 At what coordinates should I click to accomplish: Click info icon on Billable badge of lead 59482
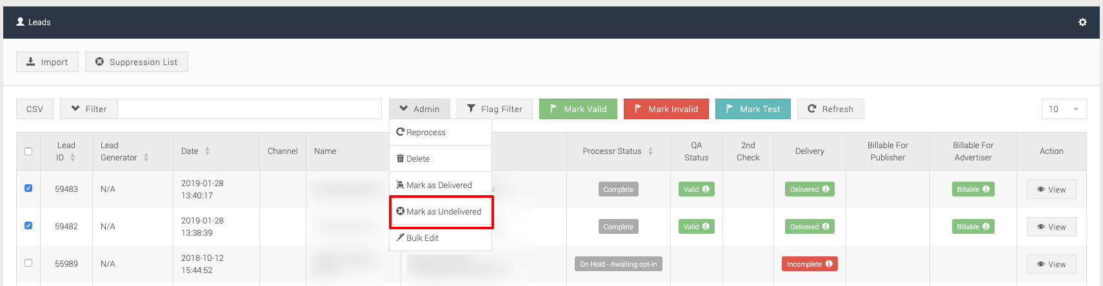click(x=986, y=226)
